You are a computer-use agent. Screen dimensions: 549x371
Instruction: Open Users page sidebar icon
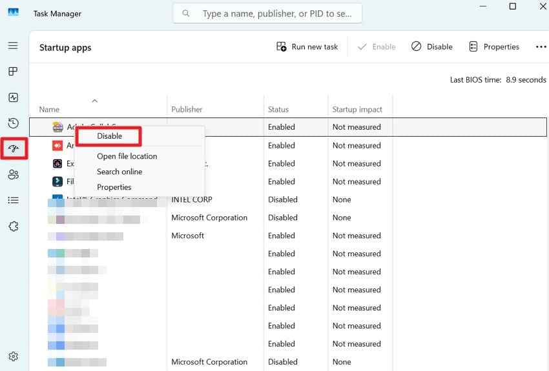(13, 174)
